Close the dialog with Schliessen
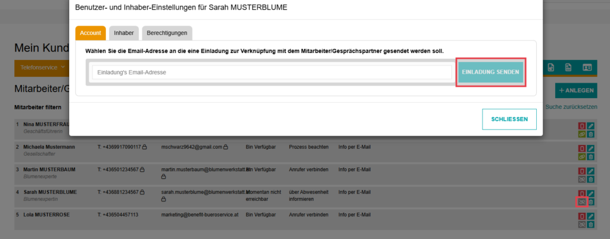Viewport: 610px width, 239px height. click(509, 119)
